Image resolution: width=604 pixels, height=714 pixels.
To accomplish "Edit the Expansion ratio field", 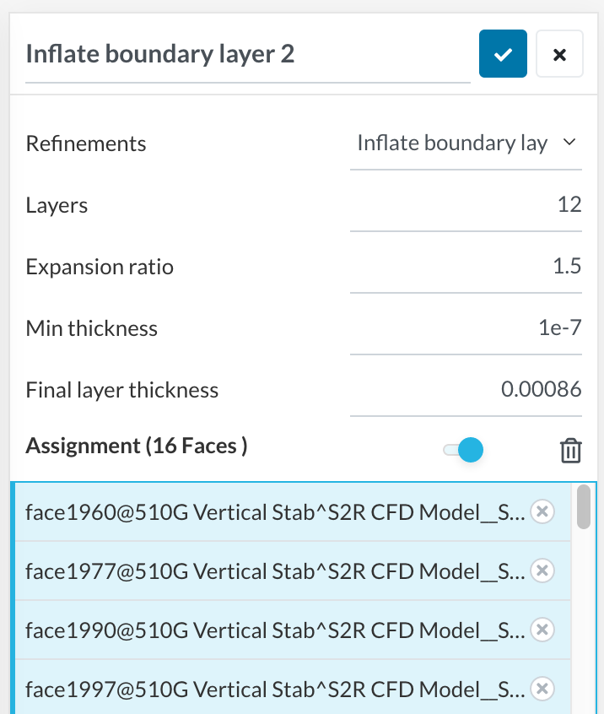I will pos(466,267).
